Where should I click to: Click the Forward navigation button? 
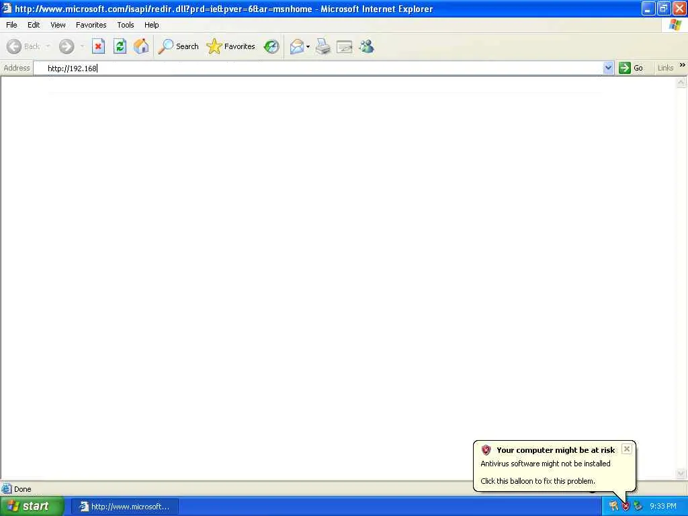[x=67, y=46]
